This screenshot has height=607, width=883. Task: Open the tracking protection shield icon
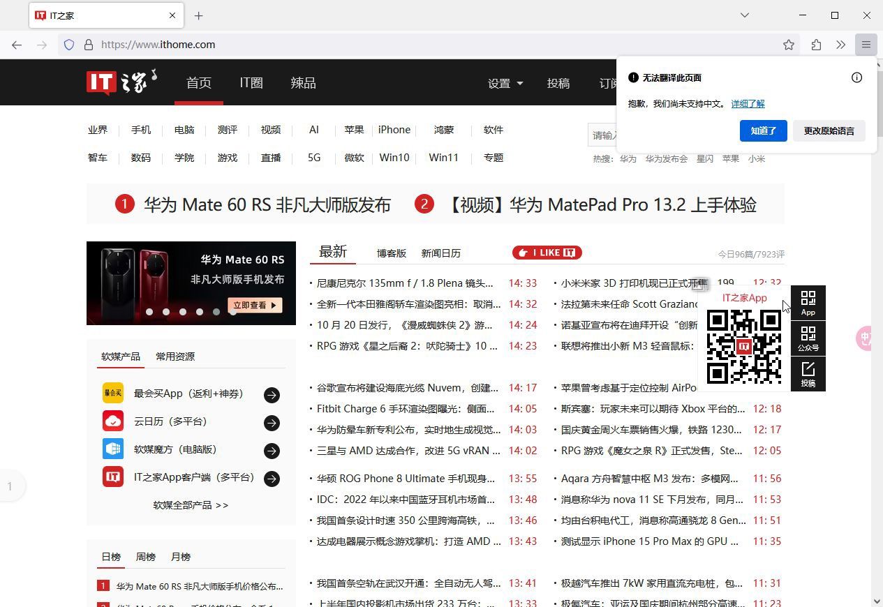click(69, 45)
